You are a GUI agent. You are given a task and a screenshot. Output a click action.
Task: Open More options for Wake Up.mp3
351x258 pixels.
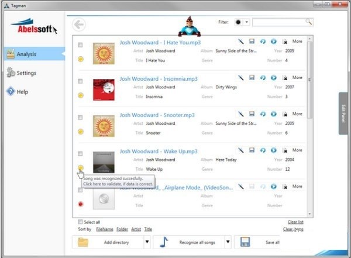pyautogui.click(x=297, y=150)
